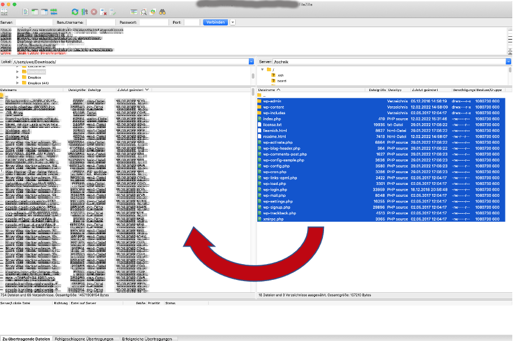Process the transfer queue
The image size is (514, 341).
pyautogui.click(x=85, y=11)
